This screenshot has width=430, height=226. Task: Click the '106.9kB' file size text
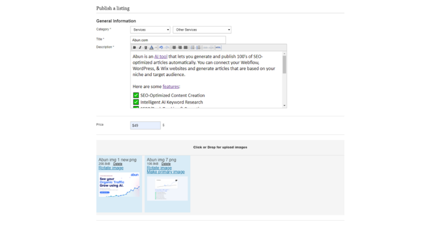point(152,164)
